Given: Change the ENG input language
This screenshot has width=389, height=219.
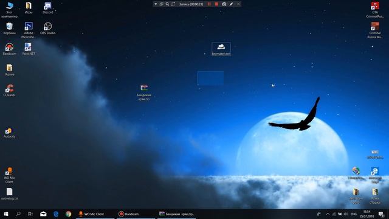Looking at the screenshot, I should pyautogui.click(x=354, y=214).
